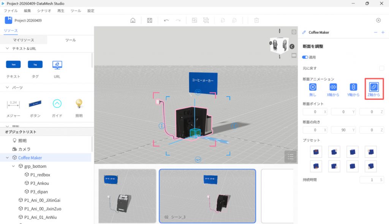Click the Undo arrow in the toolbar
Image resolution: width=389 pixels, height=224 pixels.
[x=166, y=21]
